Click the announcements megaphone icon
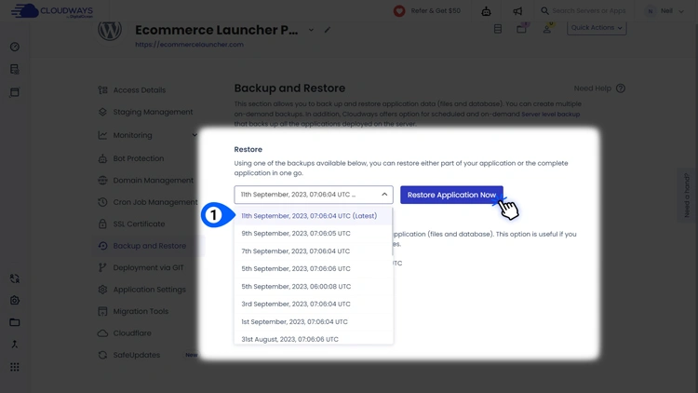This screenshot has width=698, height=393. 517,11
